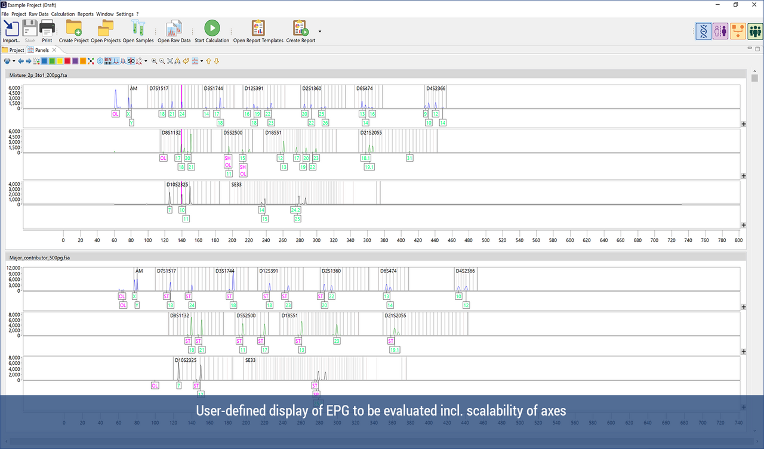Open the Reports menu
Viewport: 764px width, 449px height.
85,14
